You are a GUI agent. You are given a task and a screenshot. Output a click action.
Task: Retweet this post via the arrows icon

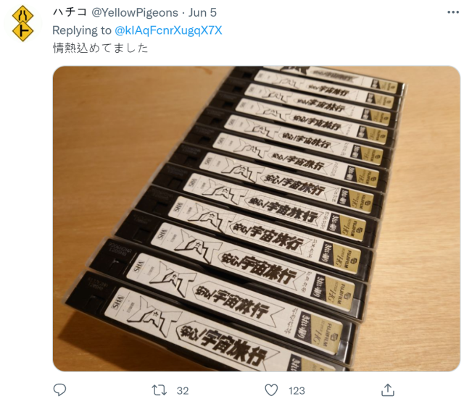[159, 390]
